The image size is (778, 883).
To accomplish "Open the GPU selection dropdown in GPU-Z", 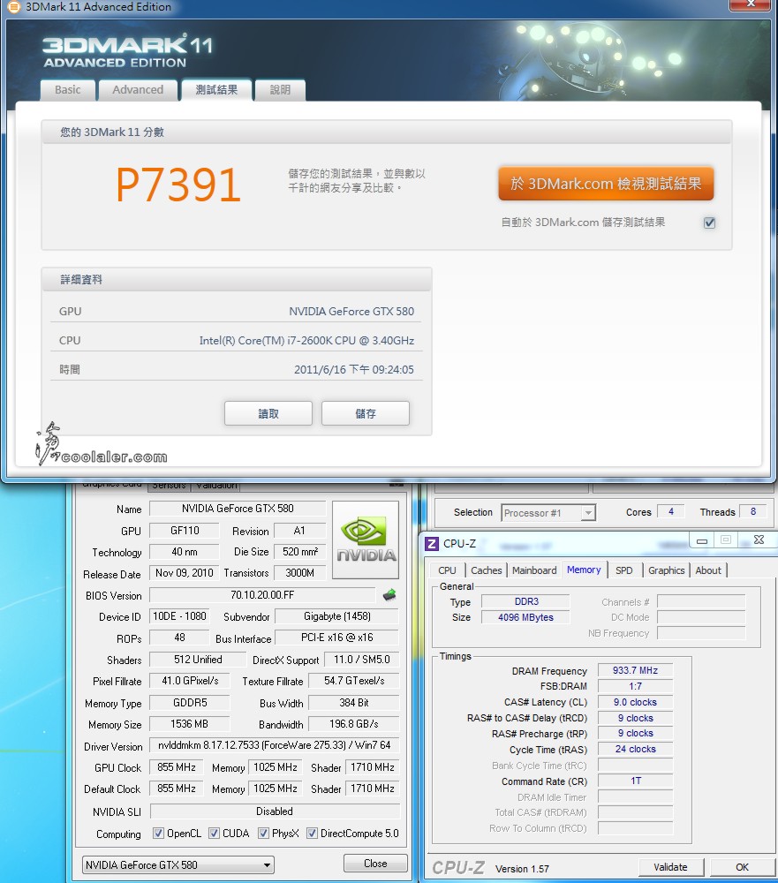I will coord(178,865).
